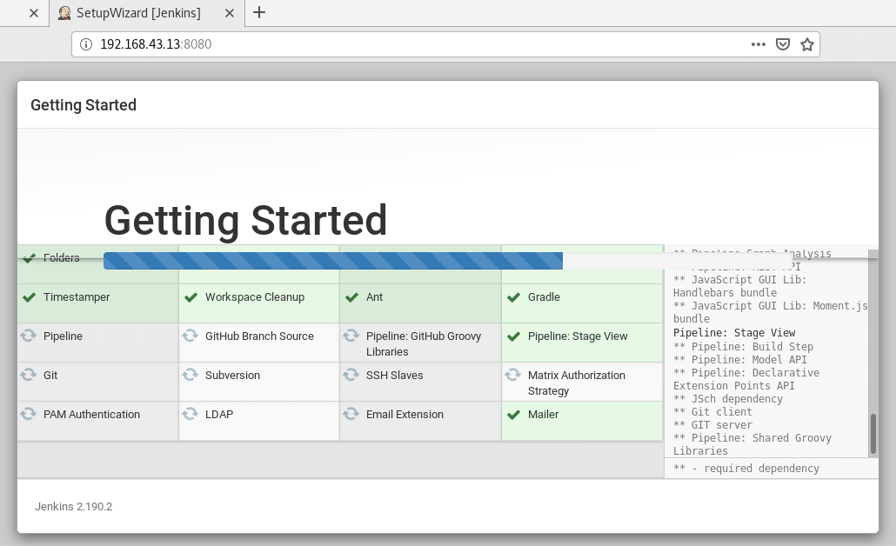This screenshot has height=546, width=896.
Task: Click the green checkmark beside Timestamper
Action: [30, 297]
